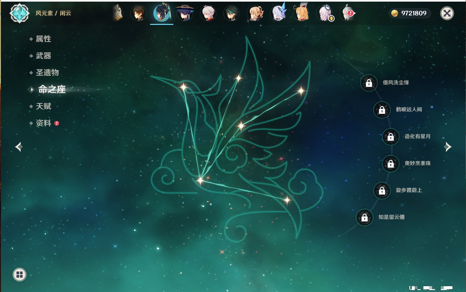Go to previous character with left arrow
The height and width of the screenshot is (292, 466).
point(19,147)
